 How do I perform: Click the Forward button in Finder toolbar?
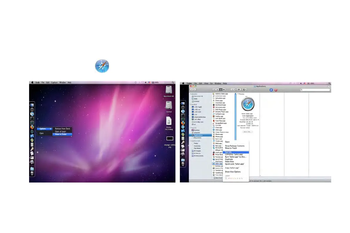tap(195, 90)
